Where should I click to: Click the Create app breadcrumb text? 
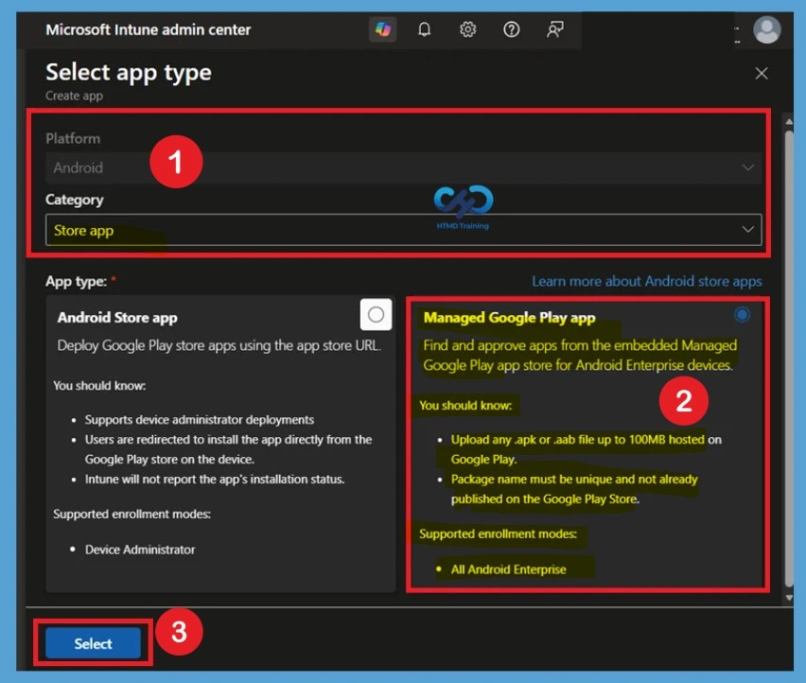point(74,96)
